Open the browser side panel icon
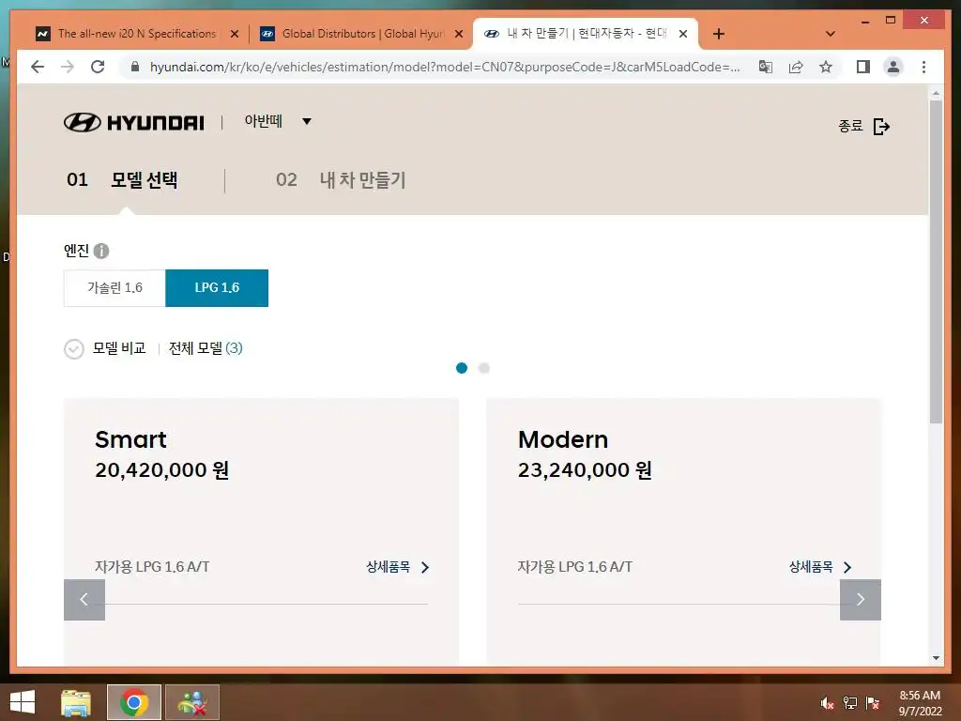961x721 pixels. 863,67
